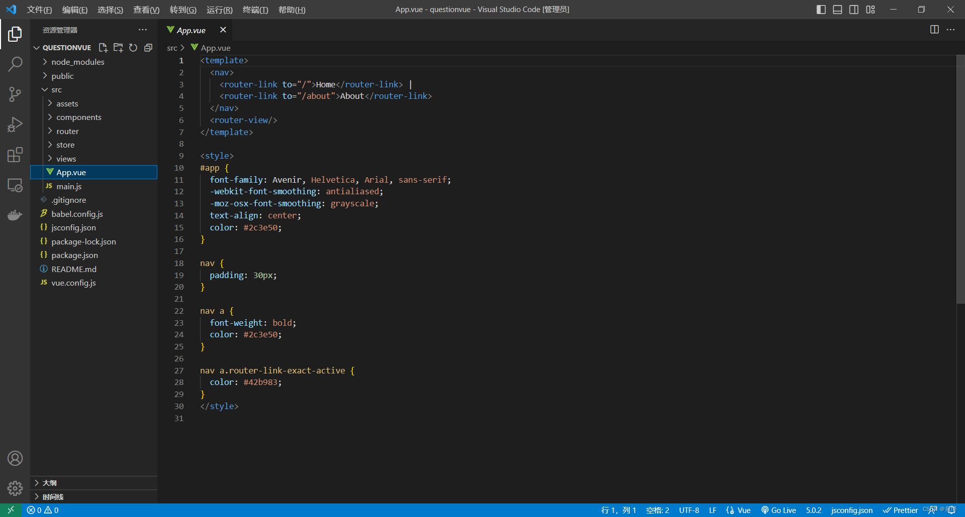Expand the 时间线 timeline section
Viewport: 965px width, 517px height.
[x=93, y=497]
